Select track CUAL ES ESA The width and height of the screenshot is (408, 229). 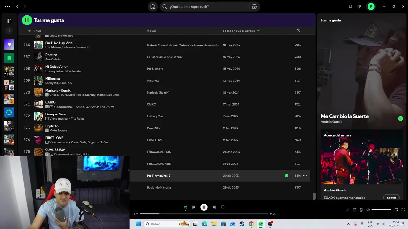(55, 150)
